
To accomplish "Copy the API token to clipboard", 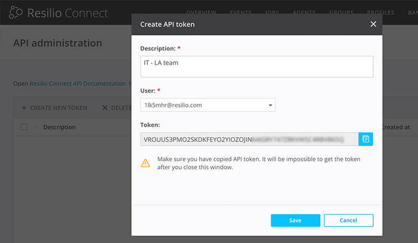I will point(366,139).
